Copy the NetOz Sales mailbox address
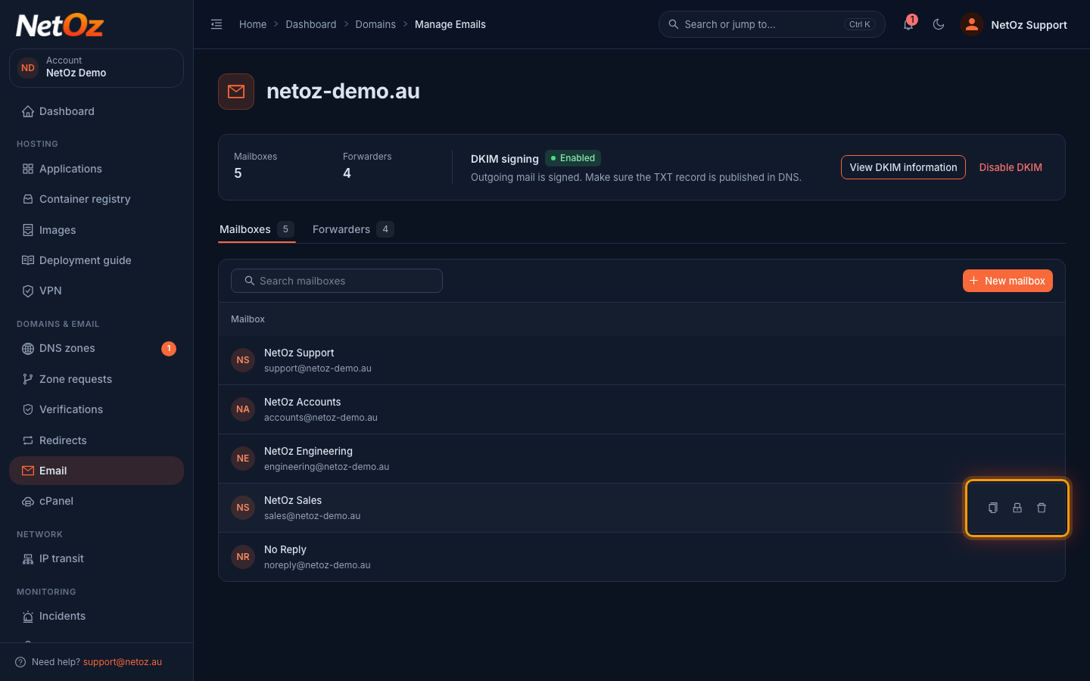The width and height of the screenshot is (1090, 681). point(993,508)
